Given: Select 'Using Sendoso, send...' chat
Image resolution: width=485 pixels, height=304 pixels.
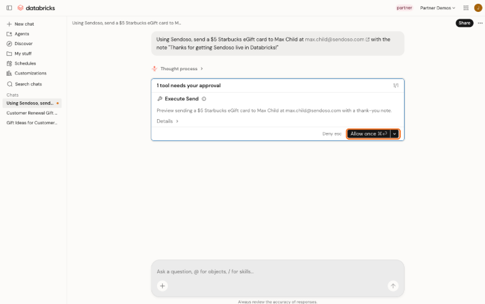Looking at the screenshot, I should pos(32,103).
